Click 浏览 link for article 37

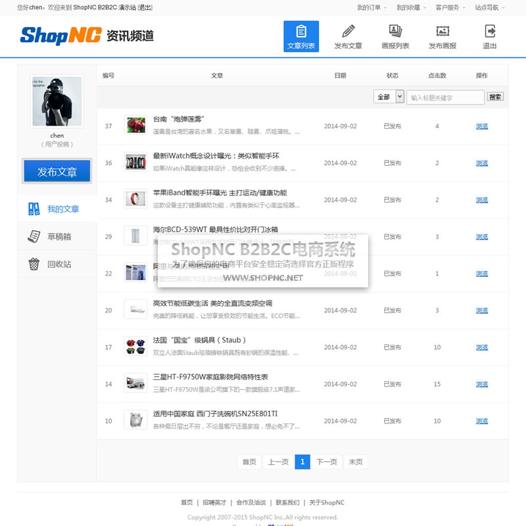482,126
